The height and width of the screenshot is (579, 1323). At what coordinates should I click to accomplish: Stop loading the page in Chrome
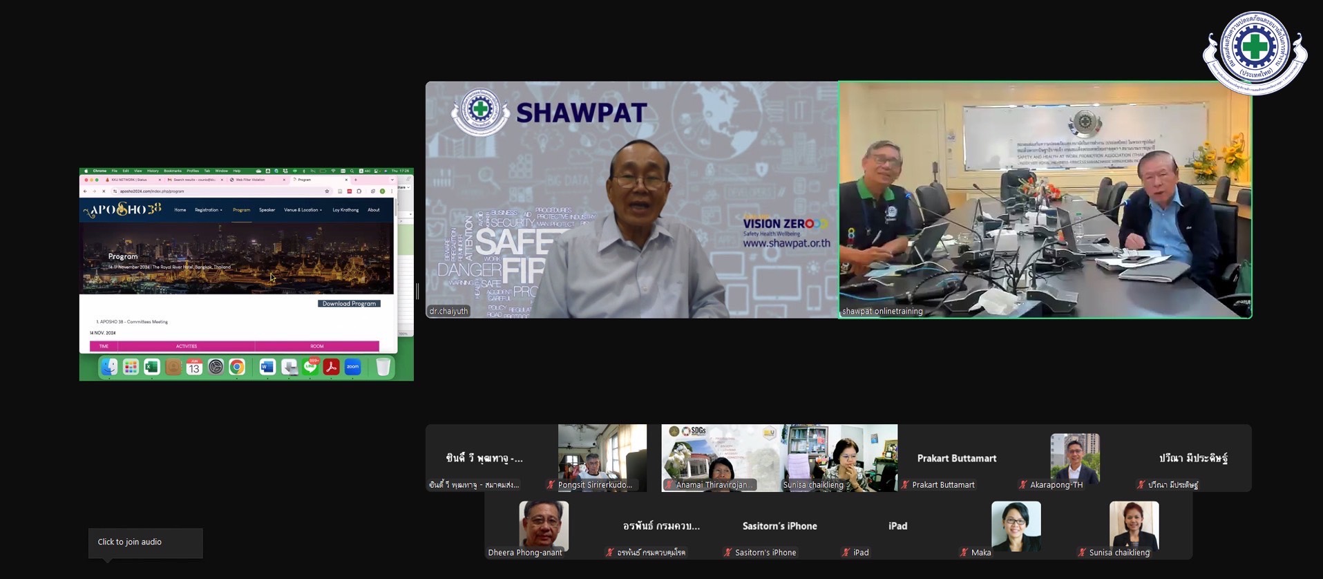coord(104,191)
